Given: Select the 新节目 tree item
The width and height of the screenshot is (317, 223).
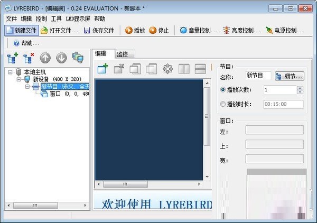Looking at the screenshot, I should (65, 87).
